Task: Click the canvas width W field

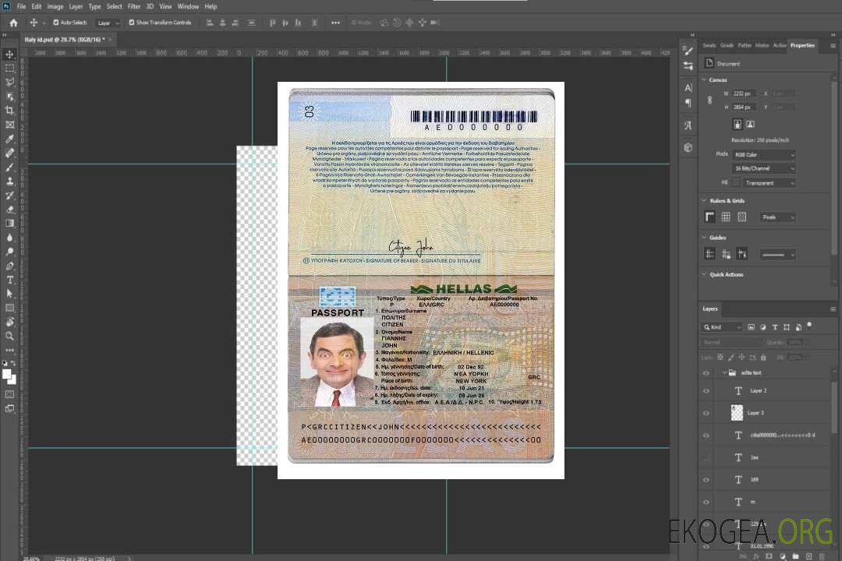Action: coord(745,93)
